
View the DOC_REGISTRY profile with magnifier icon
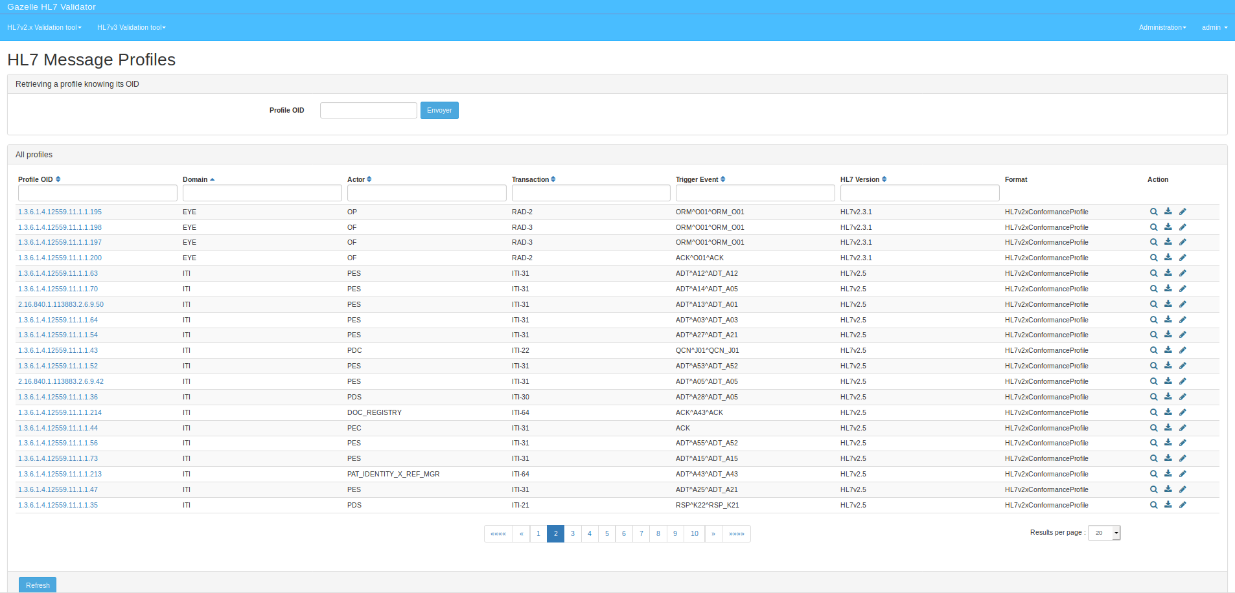[1153, 412]
